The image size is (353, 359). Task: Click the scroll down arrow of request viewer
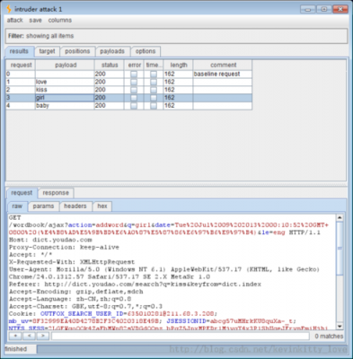(x=340, y=326)
